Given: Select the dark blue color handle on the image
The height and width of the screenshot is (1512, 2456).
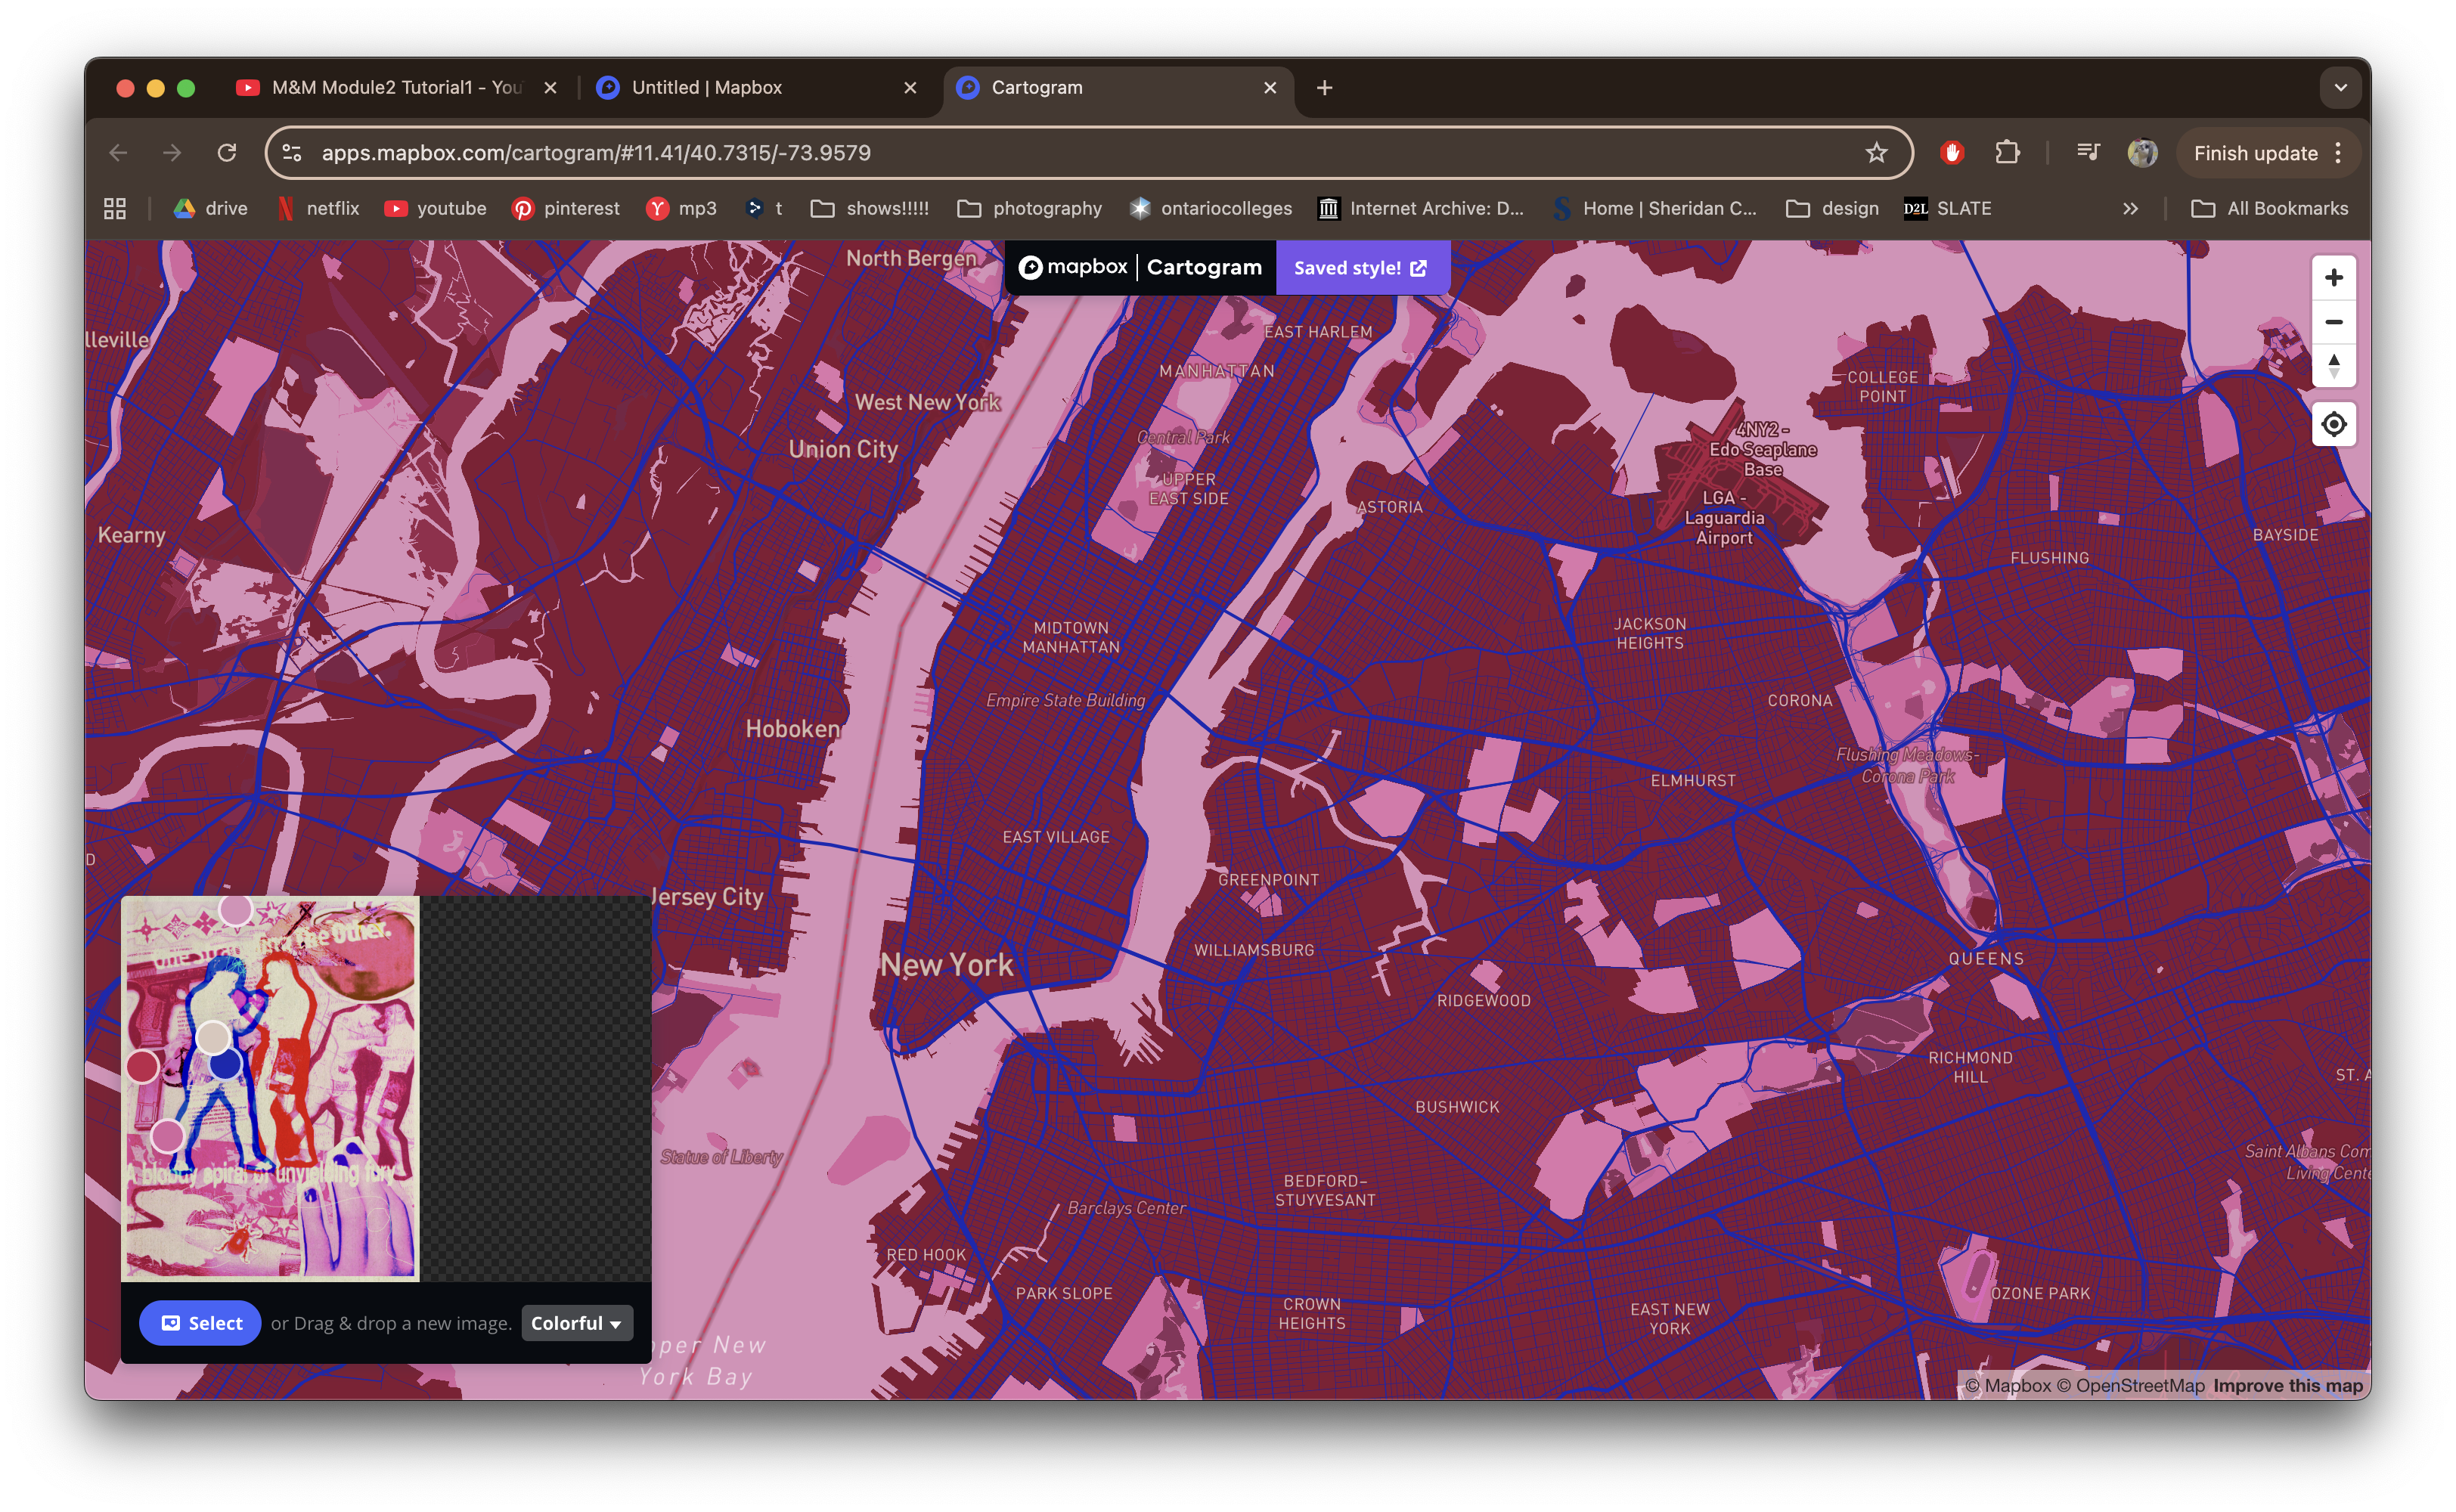Looking at the screenshot, I should 225,1066.
